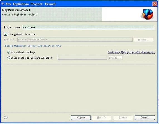
Task: Cancel the MapReduce project wizard
Action: click(x=145, y=118)
